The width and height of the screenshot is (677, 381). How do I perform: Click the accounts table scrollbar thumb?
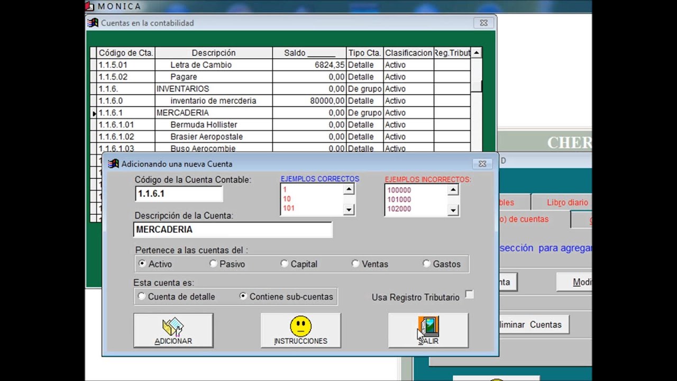tap(476, 86)
